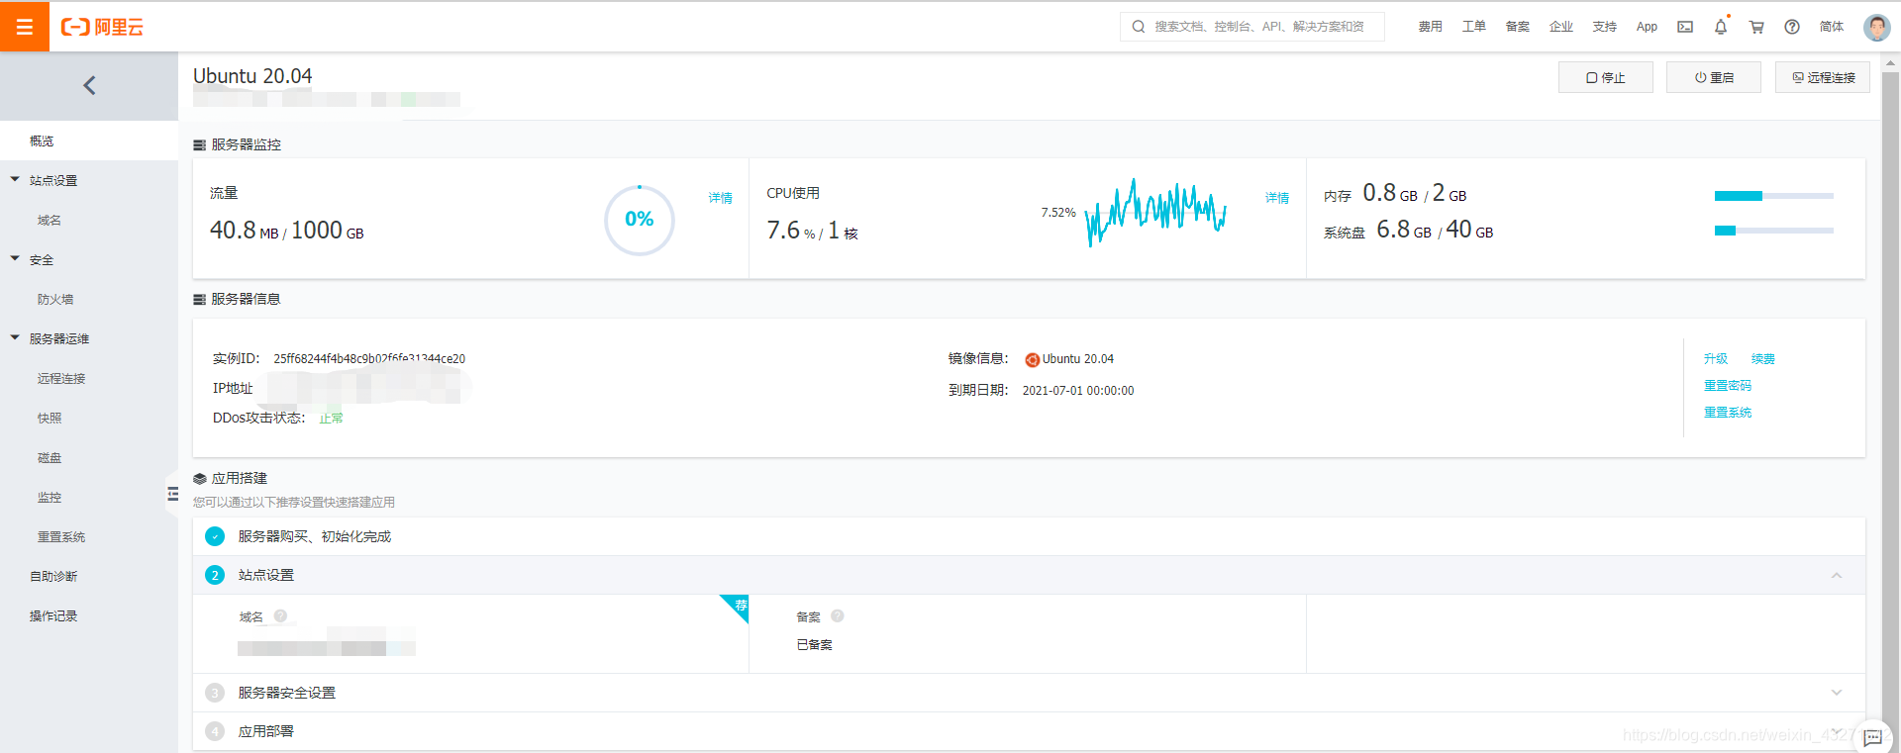
Task: Collapse the 安全 sidebar group
Action: click(x=15, y=258)
